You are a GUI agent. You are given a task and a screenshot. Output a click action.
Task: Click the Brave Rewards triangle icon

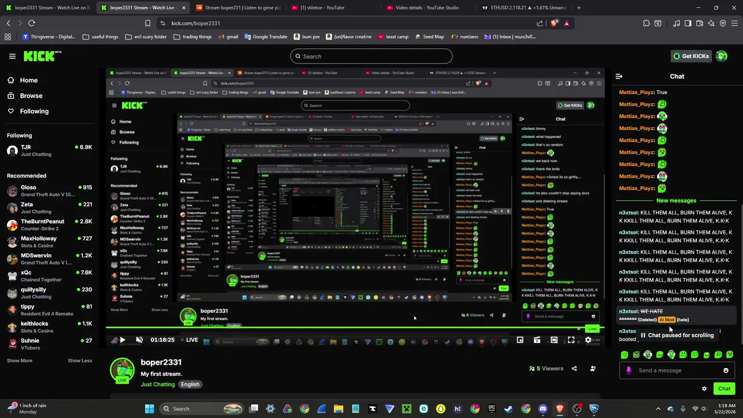click(567, 23)
